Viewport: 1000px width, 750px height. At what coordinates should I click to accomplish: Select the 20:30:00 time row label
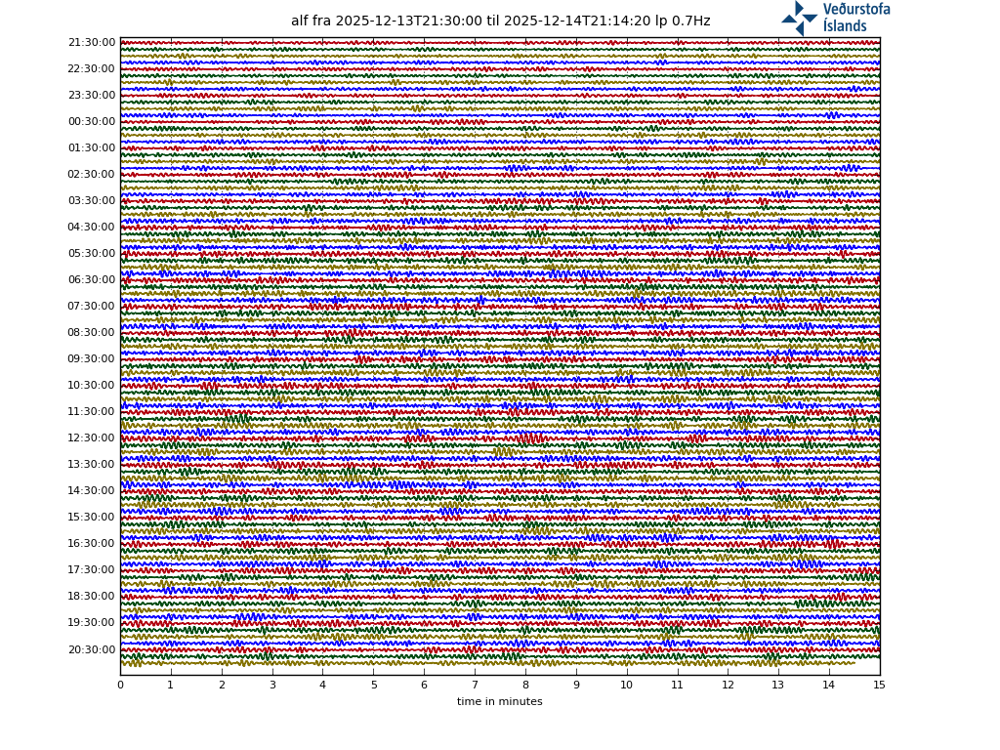pos(91,650)
